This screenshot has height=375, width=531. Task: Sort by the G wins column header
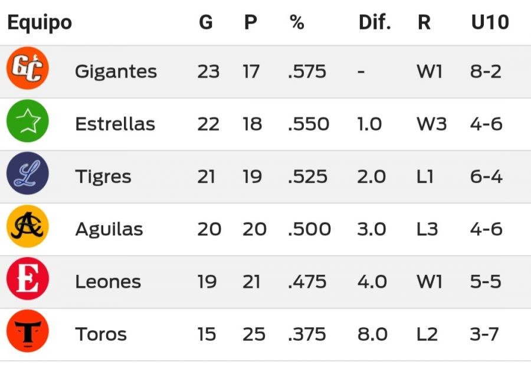[x=205, y=22]
